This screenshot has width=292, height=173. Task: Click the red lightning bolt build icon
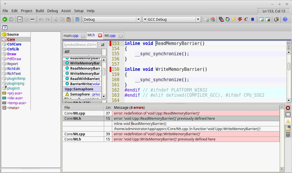(240, 19)
